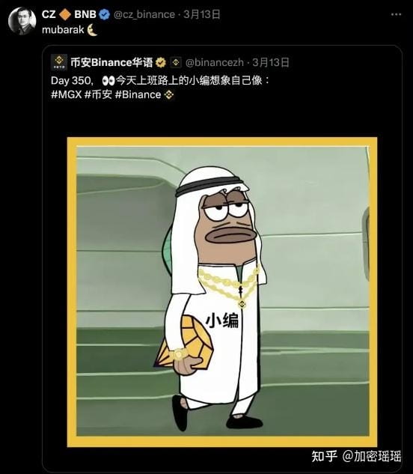Open the three-dot more options menu

tap(396, 14)
